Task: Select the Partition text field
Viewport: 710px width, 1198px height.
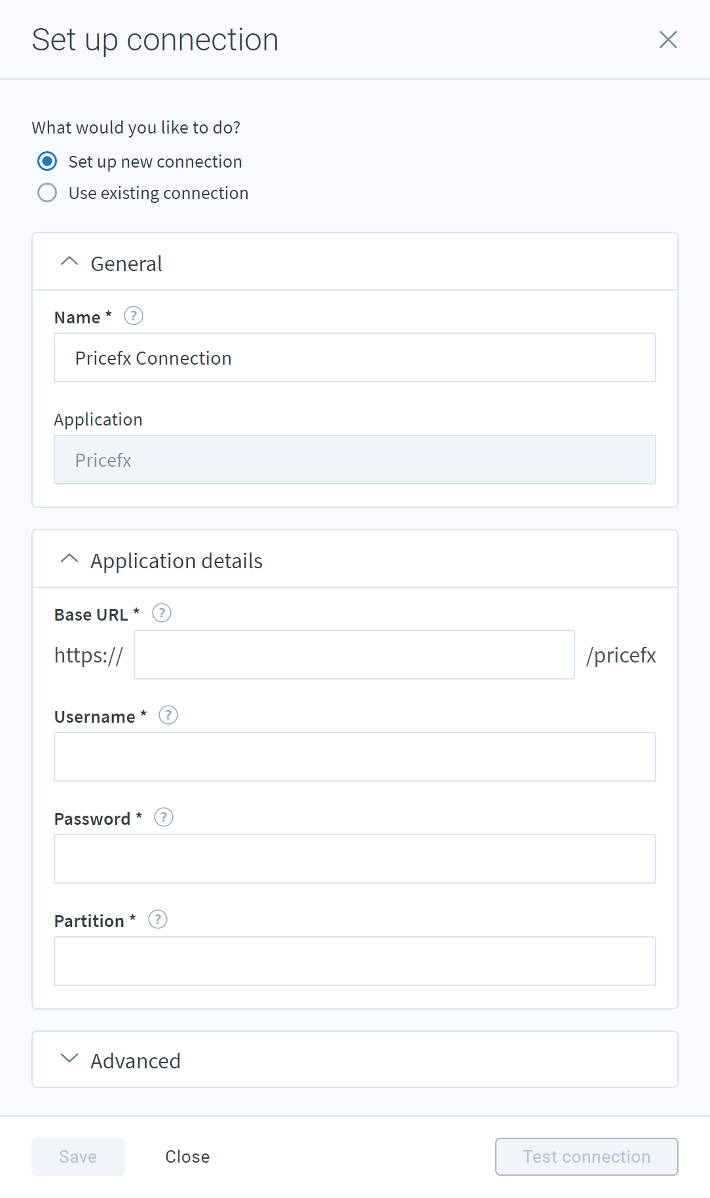Action: click(355, 961)
